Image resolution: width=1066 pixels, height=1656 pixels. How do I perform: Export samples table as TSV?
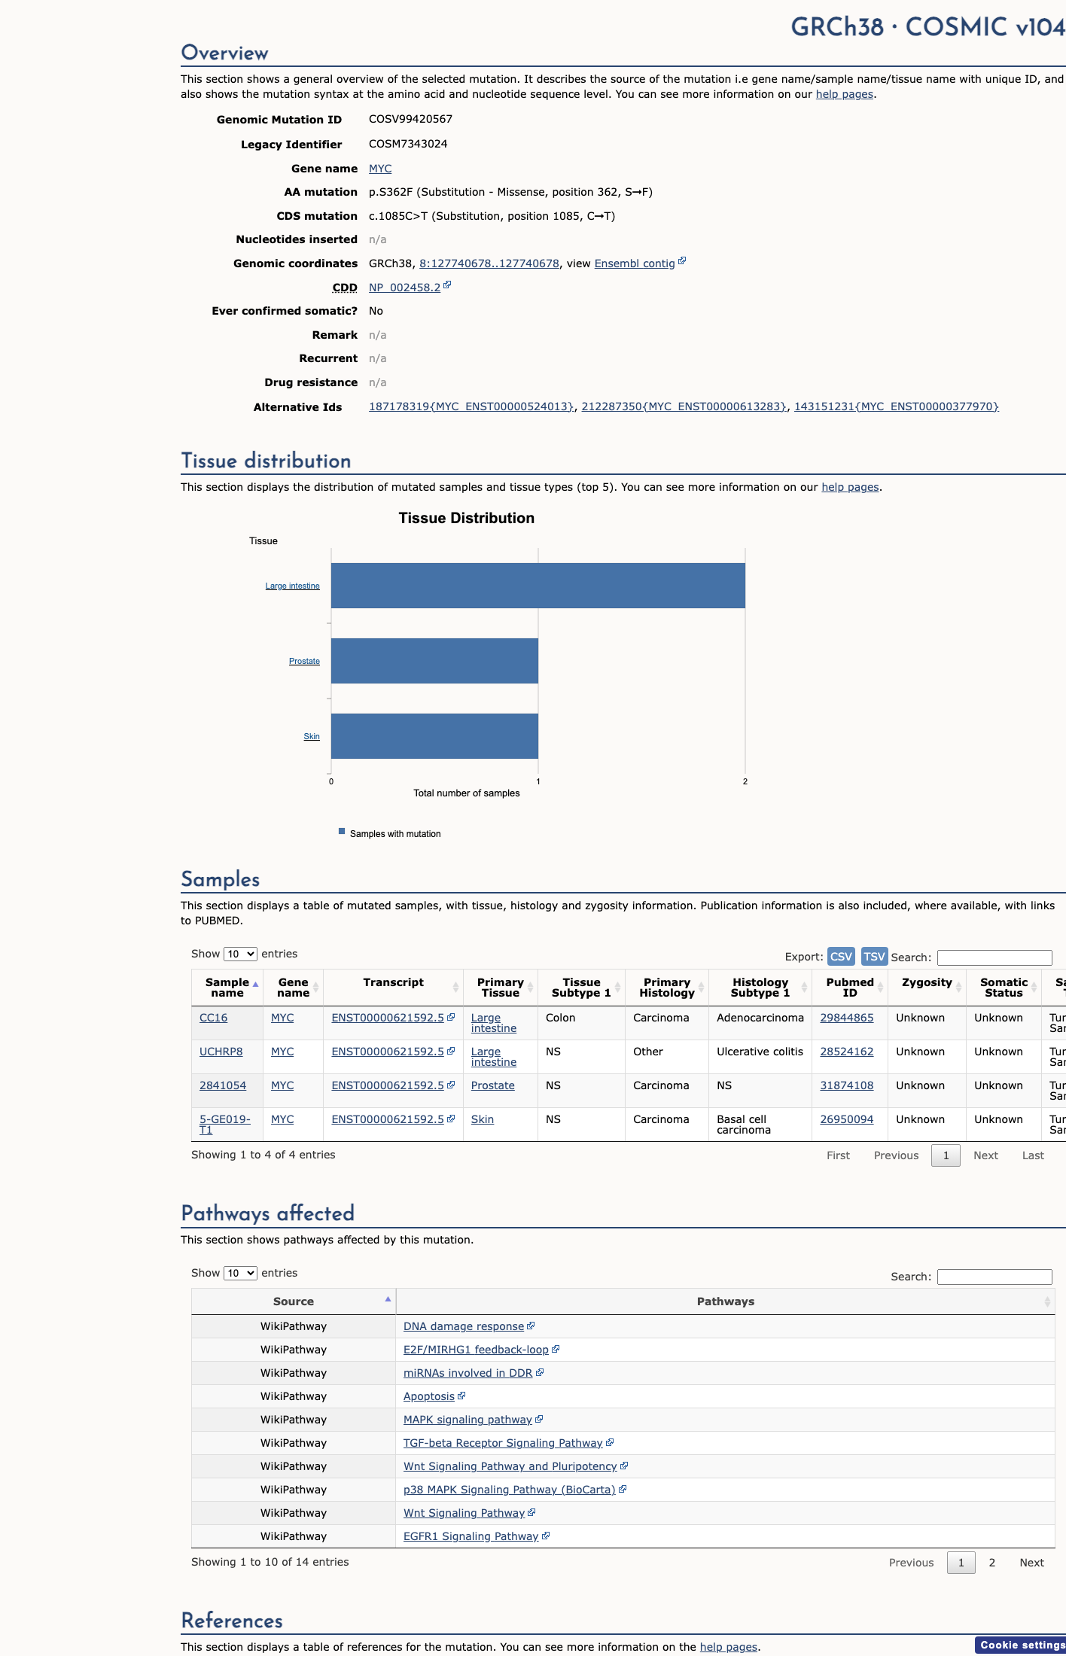874,956
